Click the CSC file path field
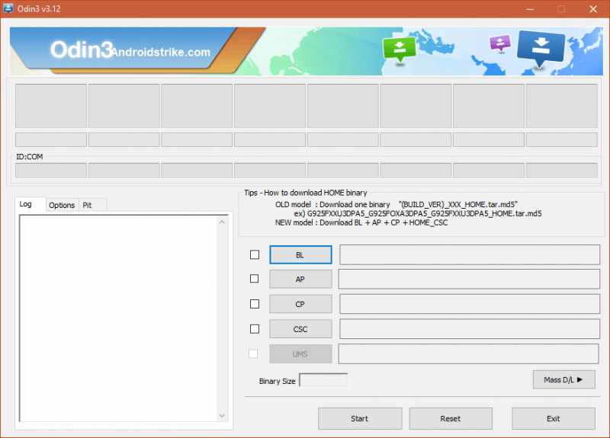 click(470, 329)
